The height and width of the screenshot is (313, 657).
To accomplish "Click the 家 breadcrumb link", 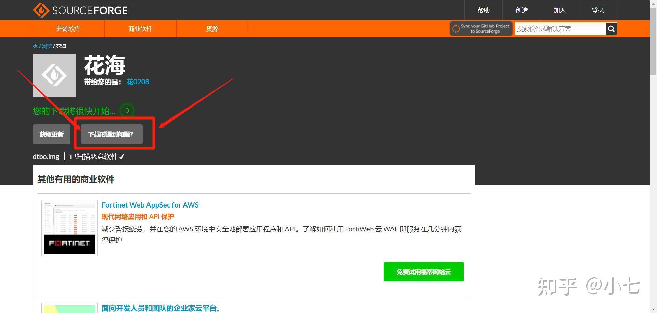I will (x=35, y=46).
